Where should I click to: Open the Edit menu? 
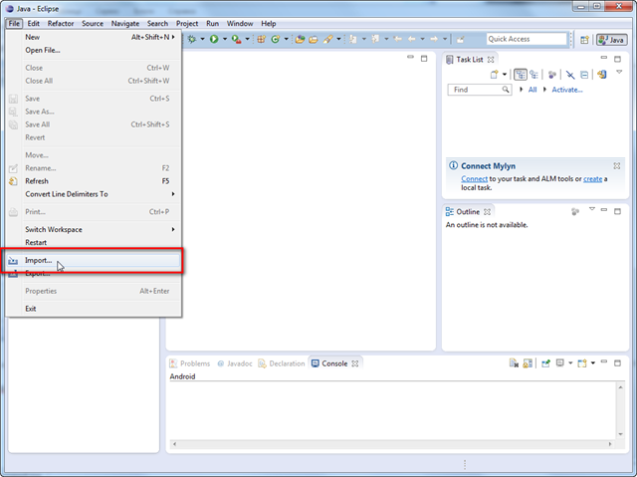point(33,24)
